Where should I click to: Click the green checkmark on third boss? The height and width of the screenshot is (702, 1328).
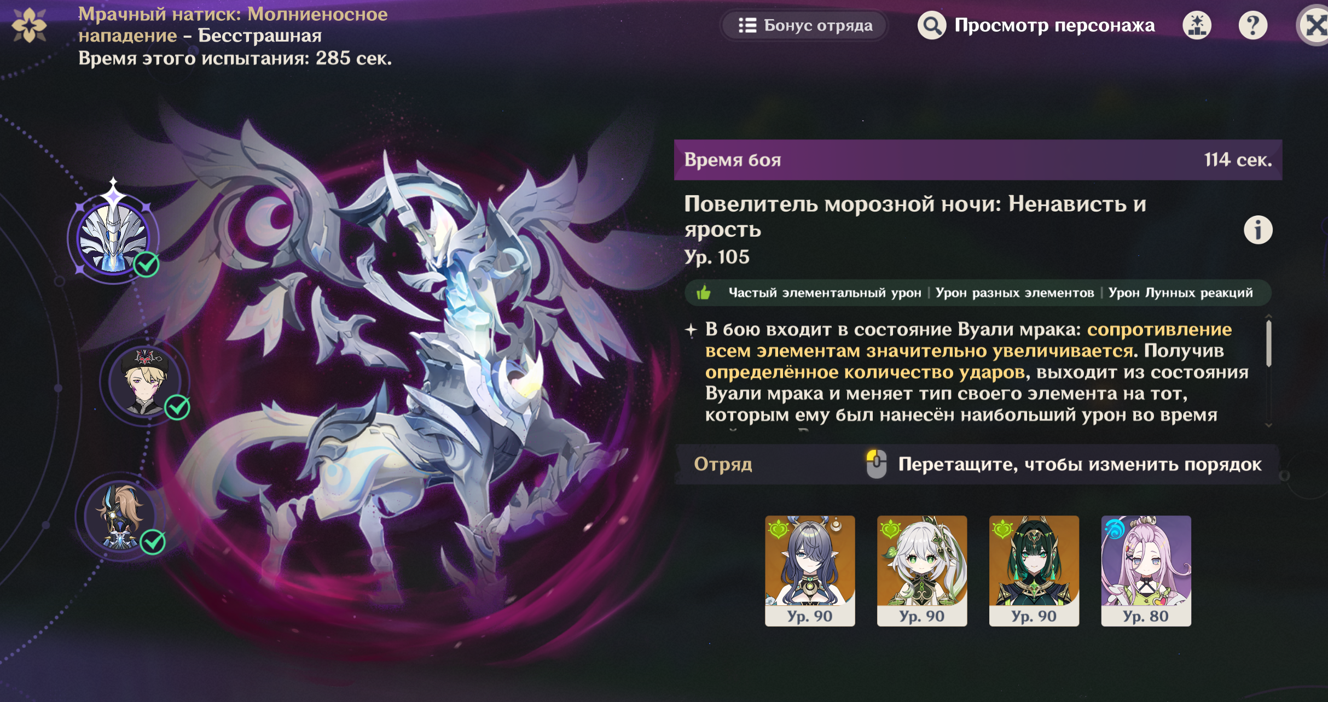pos(153,542)
